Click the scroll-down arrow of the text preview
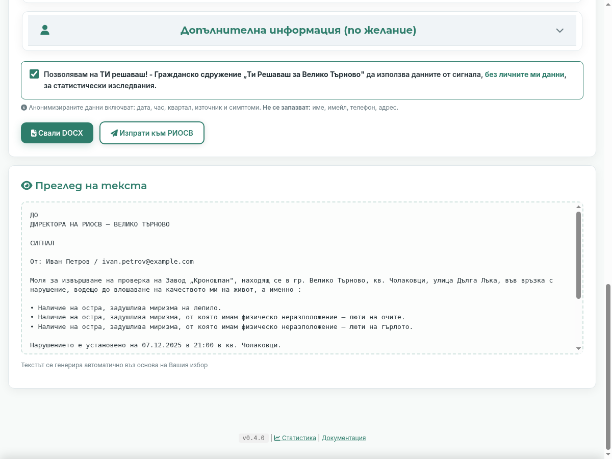This screenshot has width=612, height=459. 577,347
